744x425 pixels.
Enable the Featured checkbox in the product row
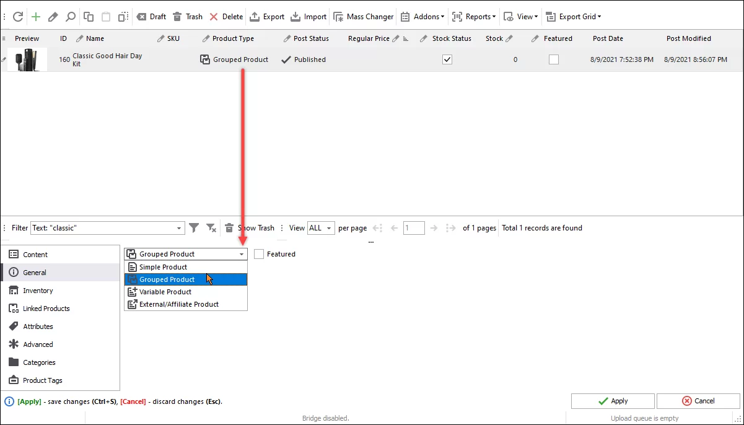tap(554, 59)
